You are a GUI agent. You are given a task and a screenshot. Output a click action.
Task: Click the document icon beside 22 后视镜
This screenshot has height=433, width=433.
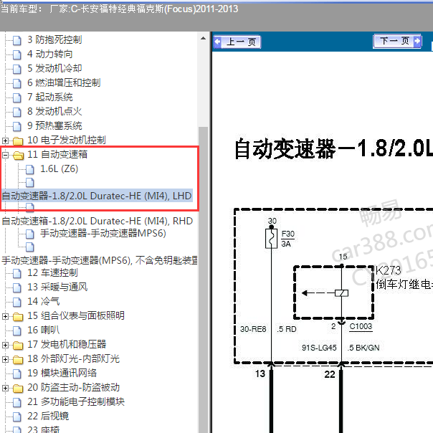point(17,417)
